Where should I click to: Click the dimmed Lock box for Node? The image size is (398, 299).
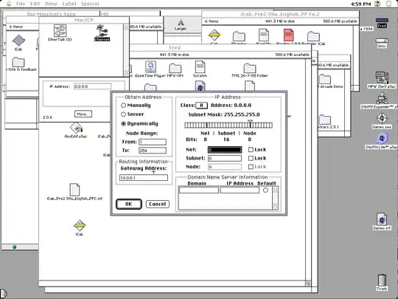(x=251, y=167)
